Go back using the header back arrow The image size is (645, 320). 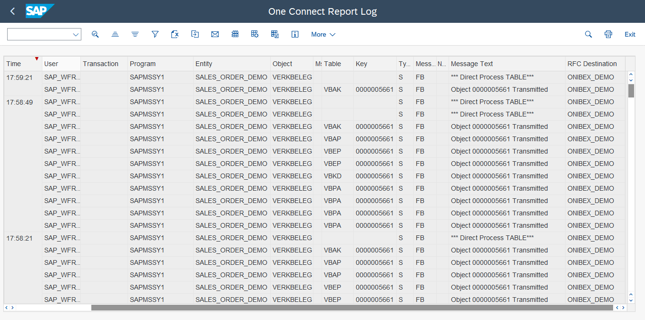pos(12,11)
